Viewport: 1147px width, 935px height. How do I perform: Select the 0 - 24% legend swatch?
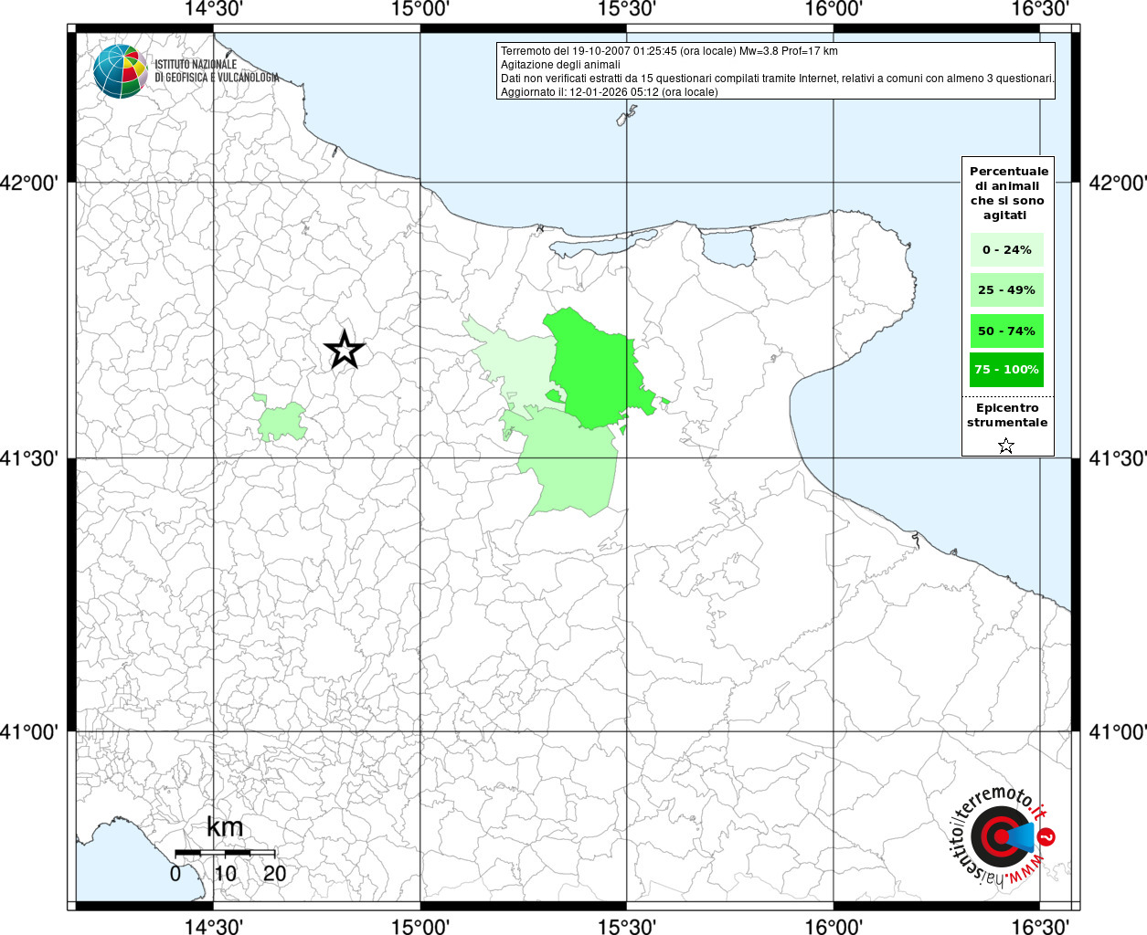1007,250
